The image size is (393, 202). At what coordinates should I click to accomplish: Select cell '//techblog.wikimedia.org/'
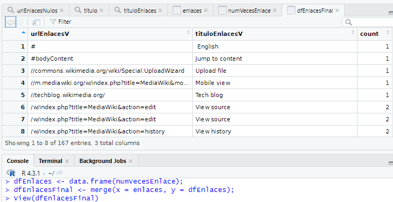[110, 95]
